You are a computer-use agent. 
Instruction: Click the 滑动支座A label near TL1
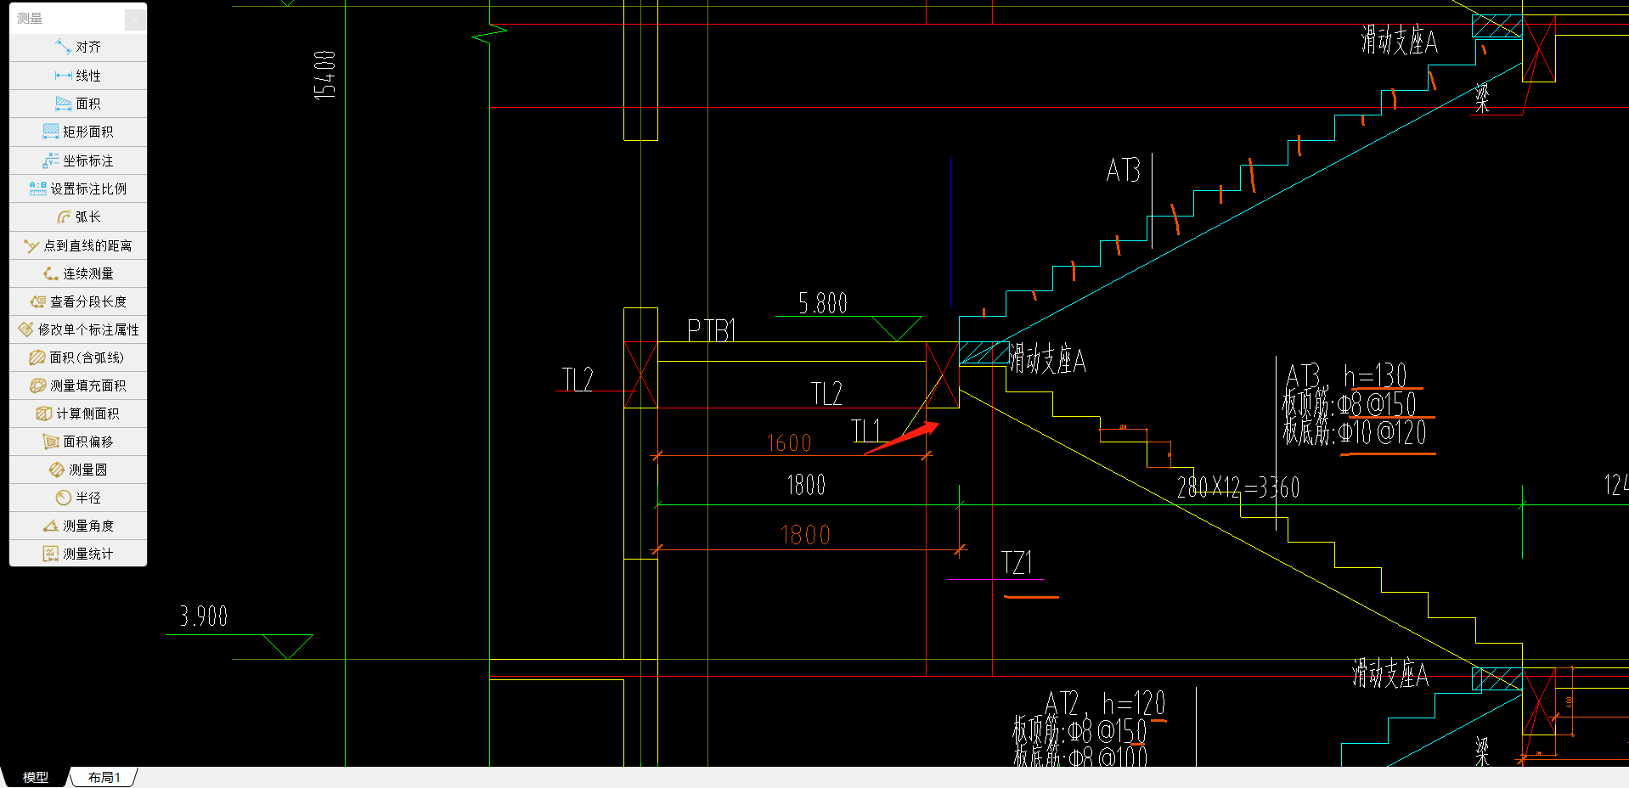coord(1047,359)
